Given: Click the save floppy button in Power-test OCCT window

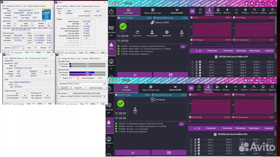Looking at the screenshot, I should (x=169, y=153).
